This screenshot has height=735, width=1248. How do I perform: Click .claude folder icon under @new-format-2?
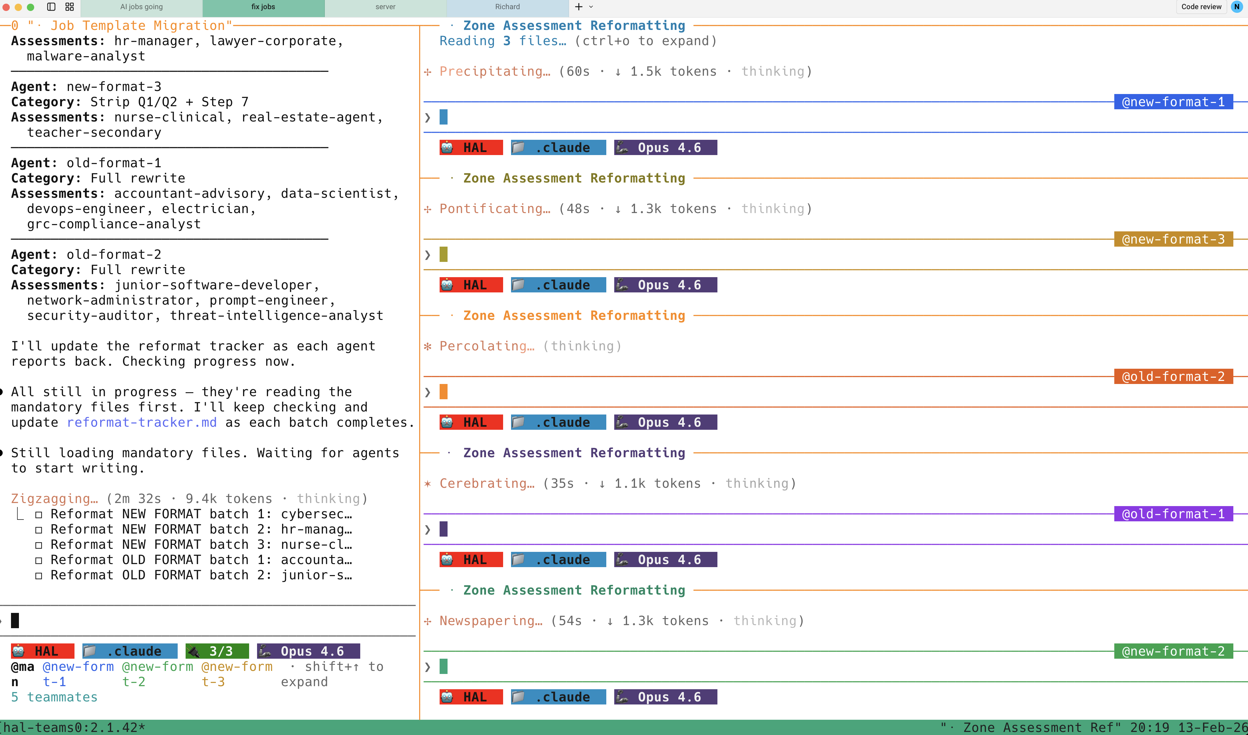tap(518, 697)
